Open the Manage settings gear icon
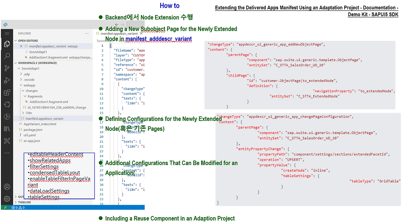Screen dimensions: 402x224 pos(7,199)
